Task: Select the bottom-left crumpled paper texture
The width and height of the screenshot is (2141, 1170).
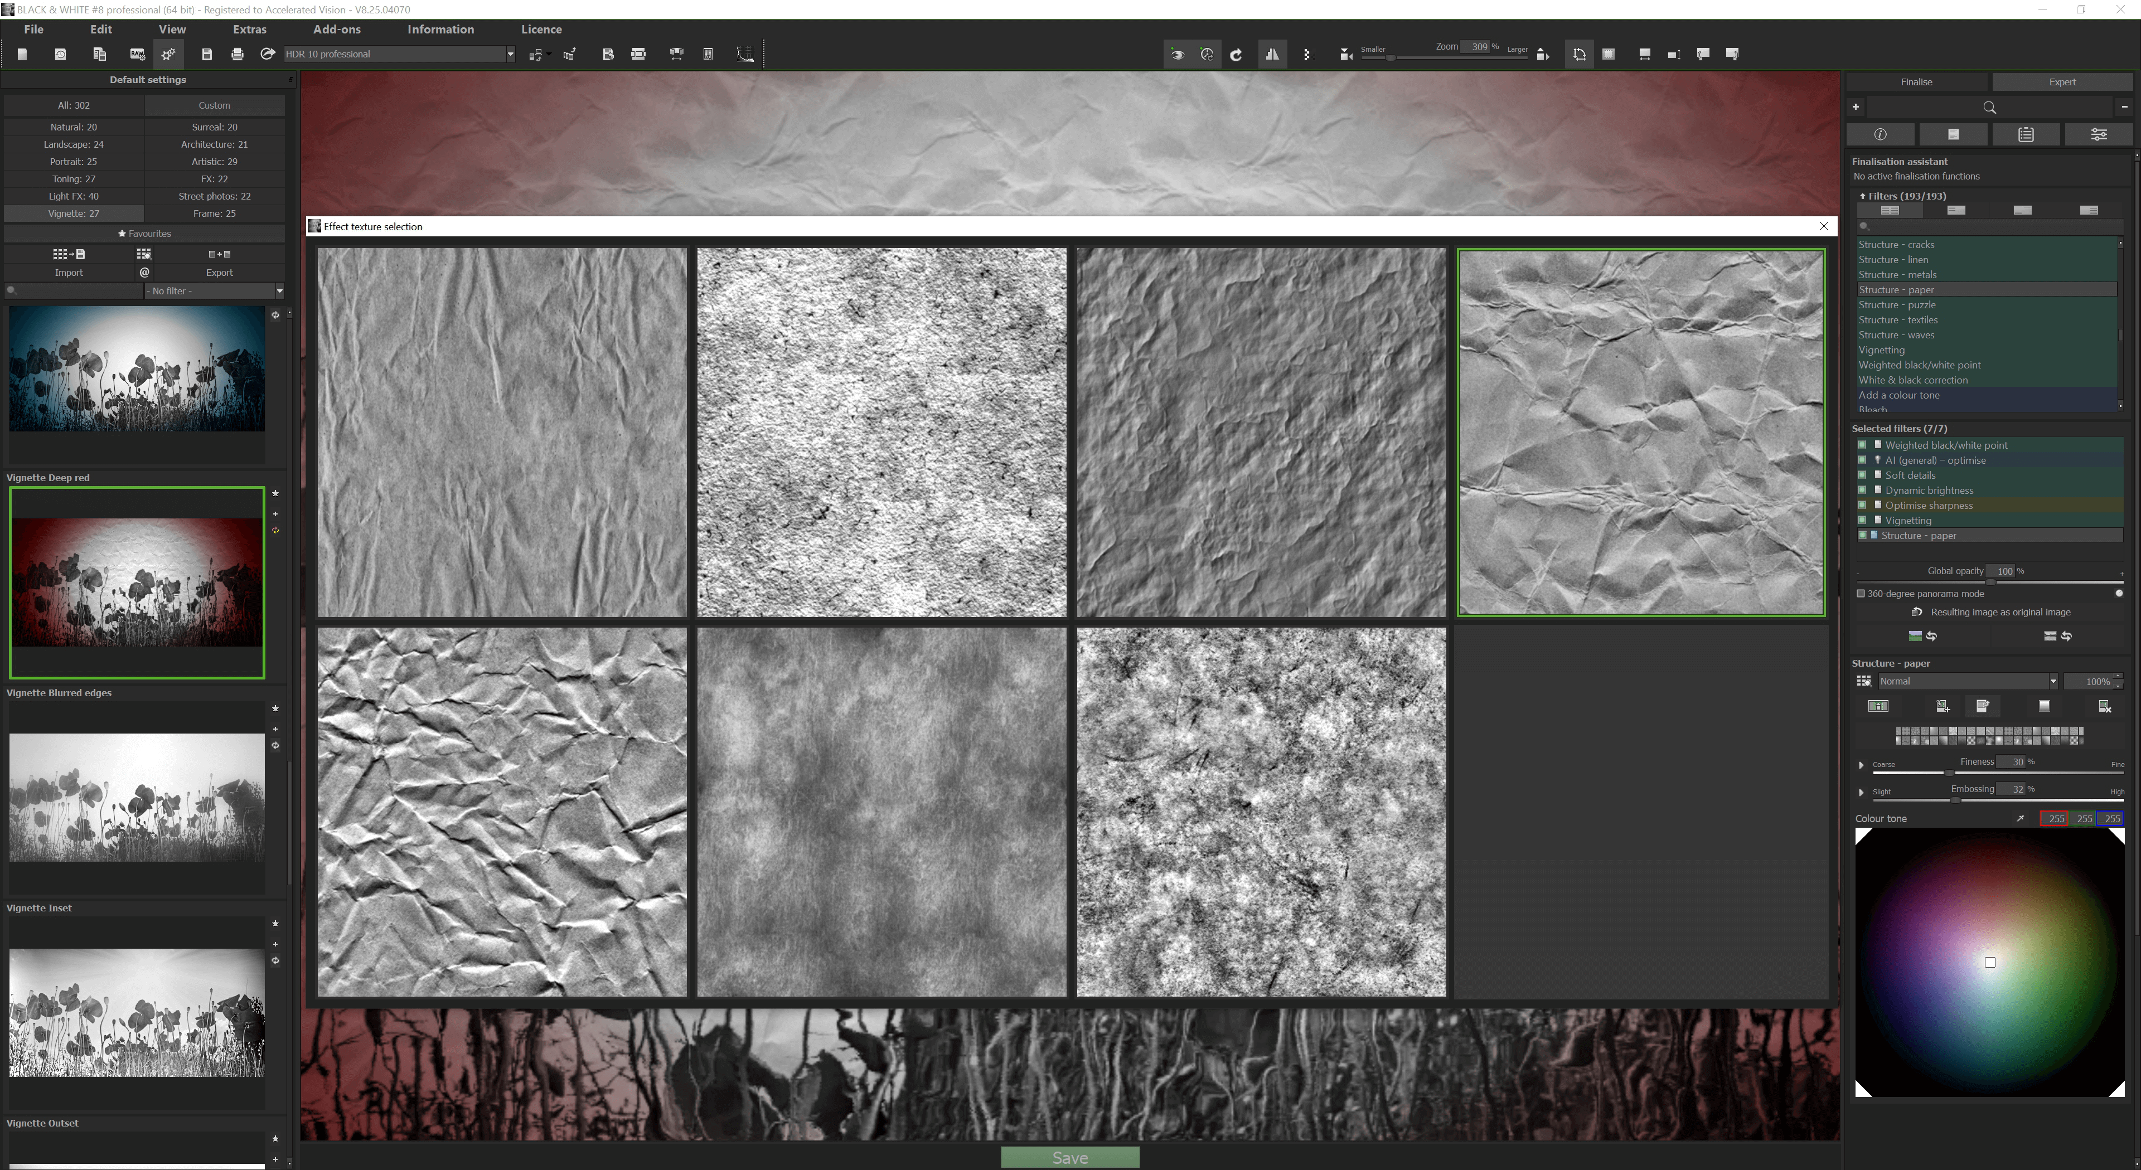Action: coord(502,812)
